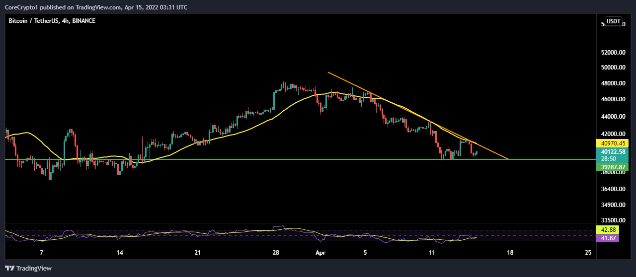The width and height of the screenshot is (636, 277).
Task: Click the green 39287.87 support level tag
Action: (612, 167)
